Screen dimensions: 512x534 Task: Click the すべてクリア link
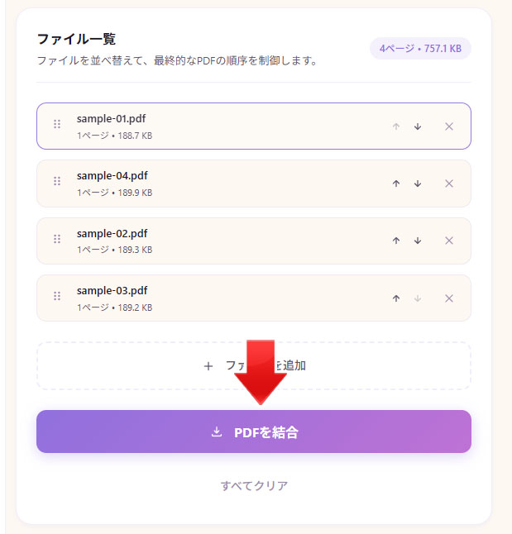[x=254, y=485]
